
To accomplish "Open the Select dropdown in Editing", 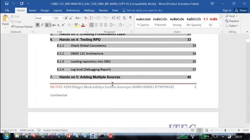I will coord(232,26).
